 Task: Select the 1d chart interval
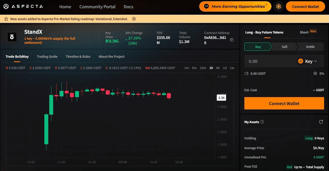pyautogui.click(x=225, y=68)
